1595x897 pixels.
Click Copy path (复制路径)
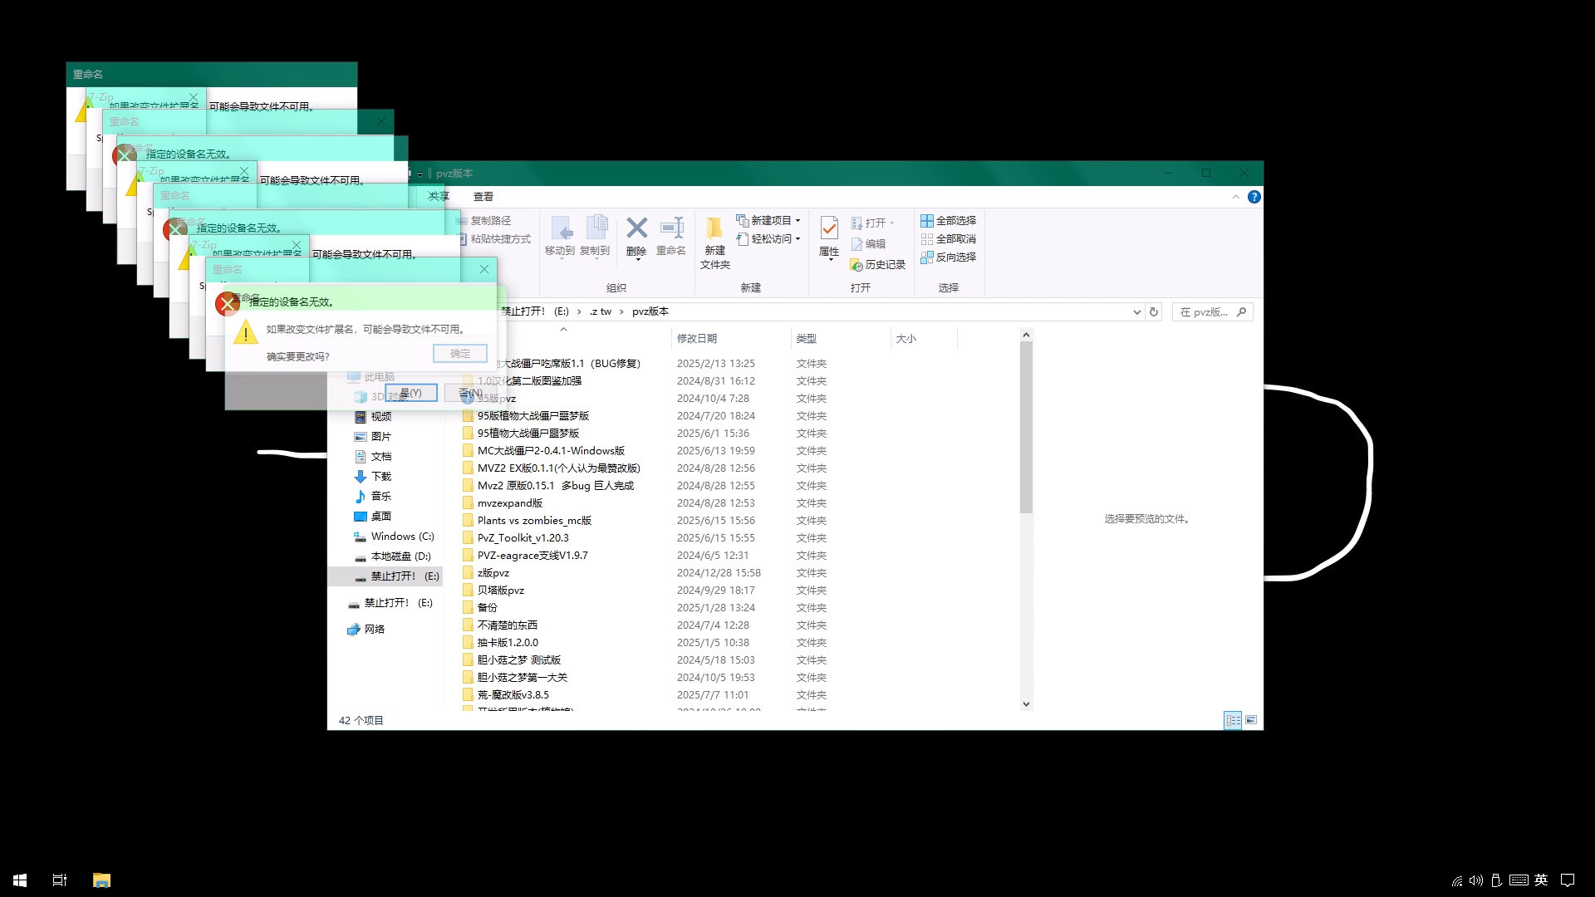484,221
